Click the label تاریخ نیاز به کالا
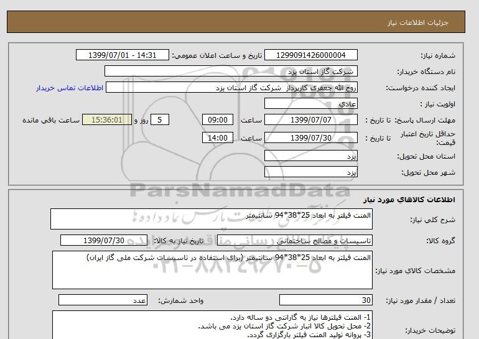This screenshot has width=479, height=339. [179, 241]
